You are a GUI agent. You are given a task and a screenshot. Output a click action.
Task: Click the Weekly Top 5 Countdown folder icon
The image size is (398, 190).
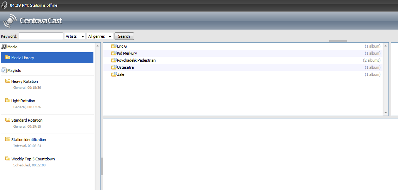pyautogui.click(x=8, y=159)
